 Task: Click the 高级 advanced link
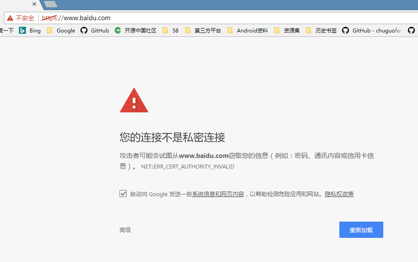[x=125, y=230]
